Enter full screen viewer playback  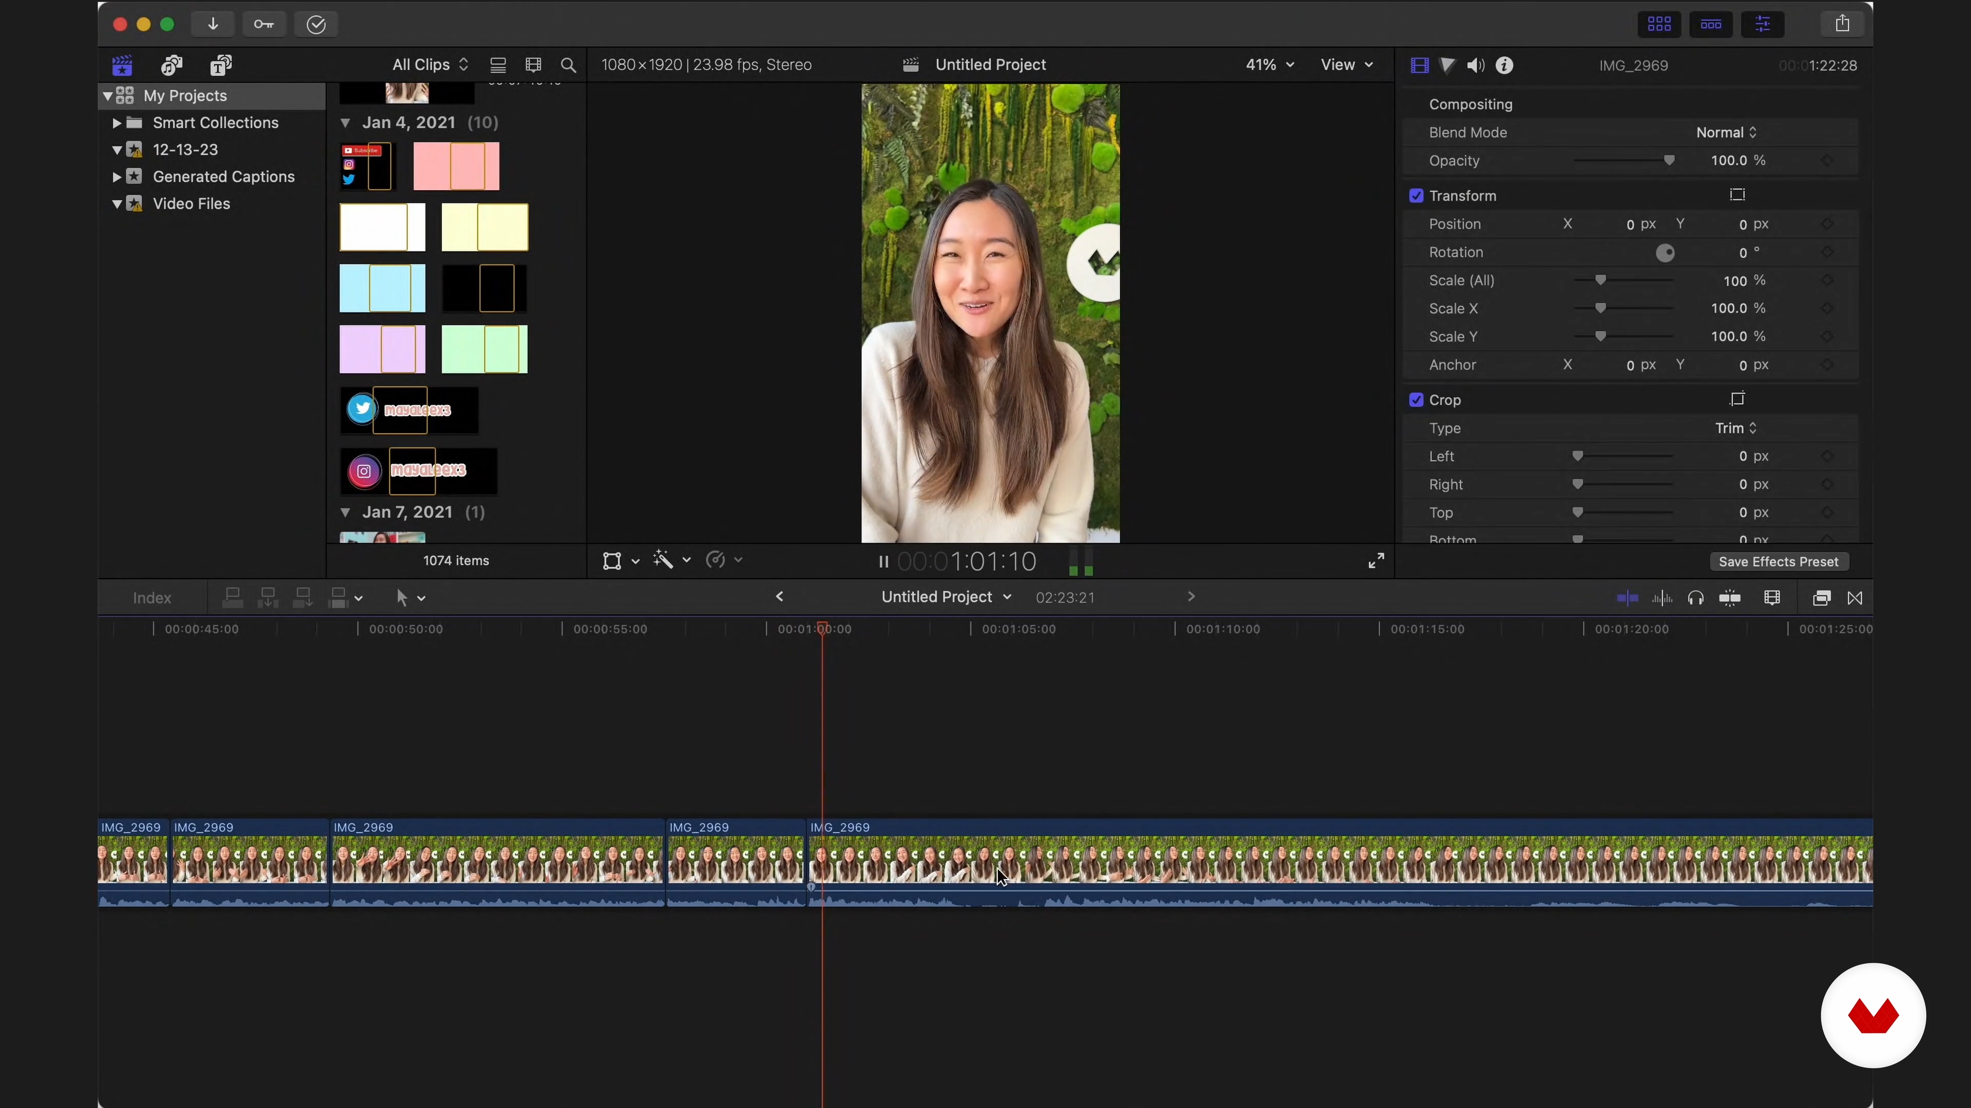coord(1376,561)
